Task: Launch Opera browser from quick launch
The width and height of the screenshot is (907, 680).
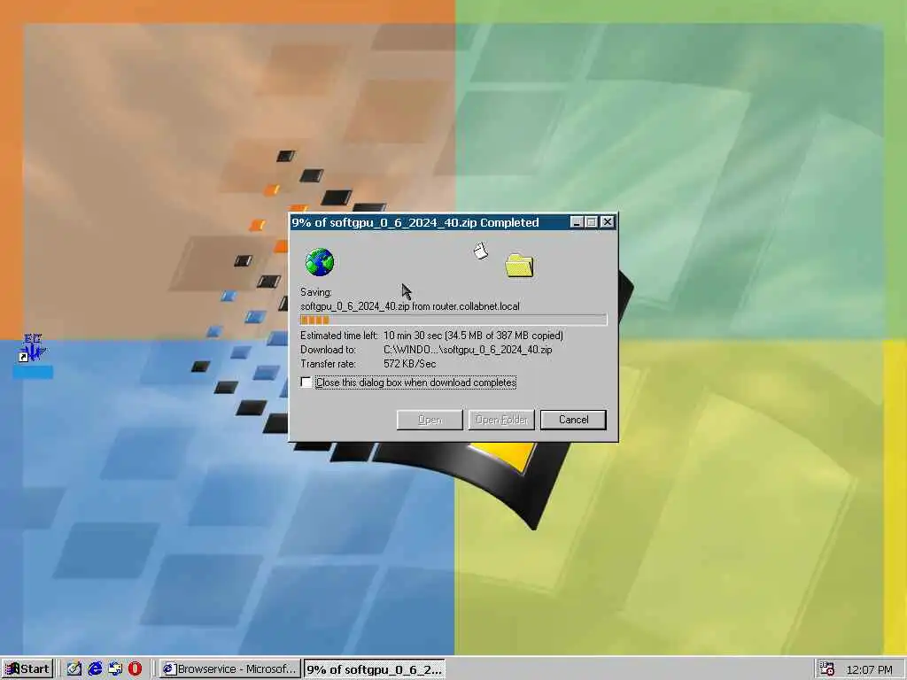Action: point(135,669)
